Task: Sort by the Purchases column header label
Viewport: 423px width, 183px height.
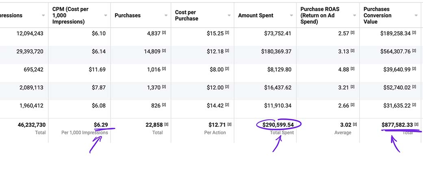Action: [128, 15]
